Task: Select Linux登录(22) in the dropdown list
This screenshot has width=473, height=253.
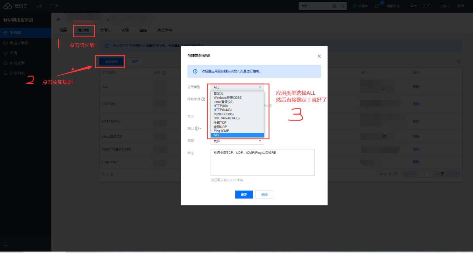Action: (237, 102)
